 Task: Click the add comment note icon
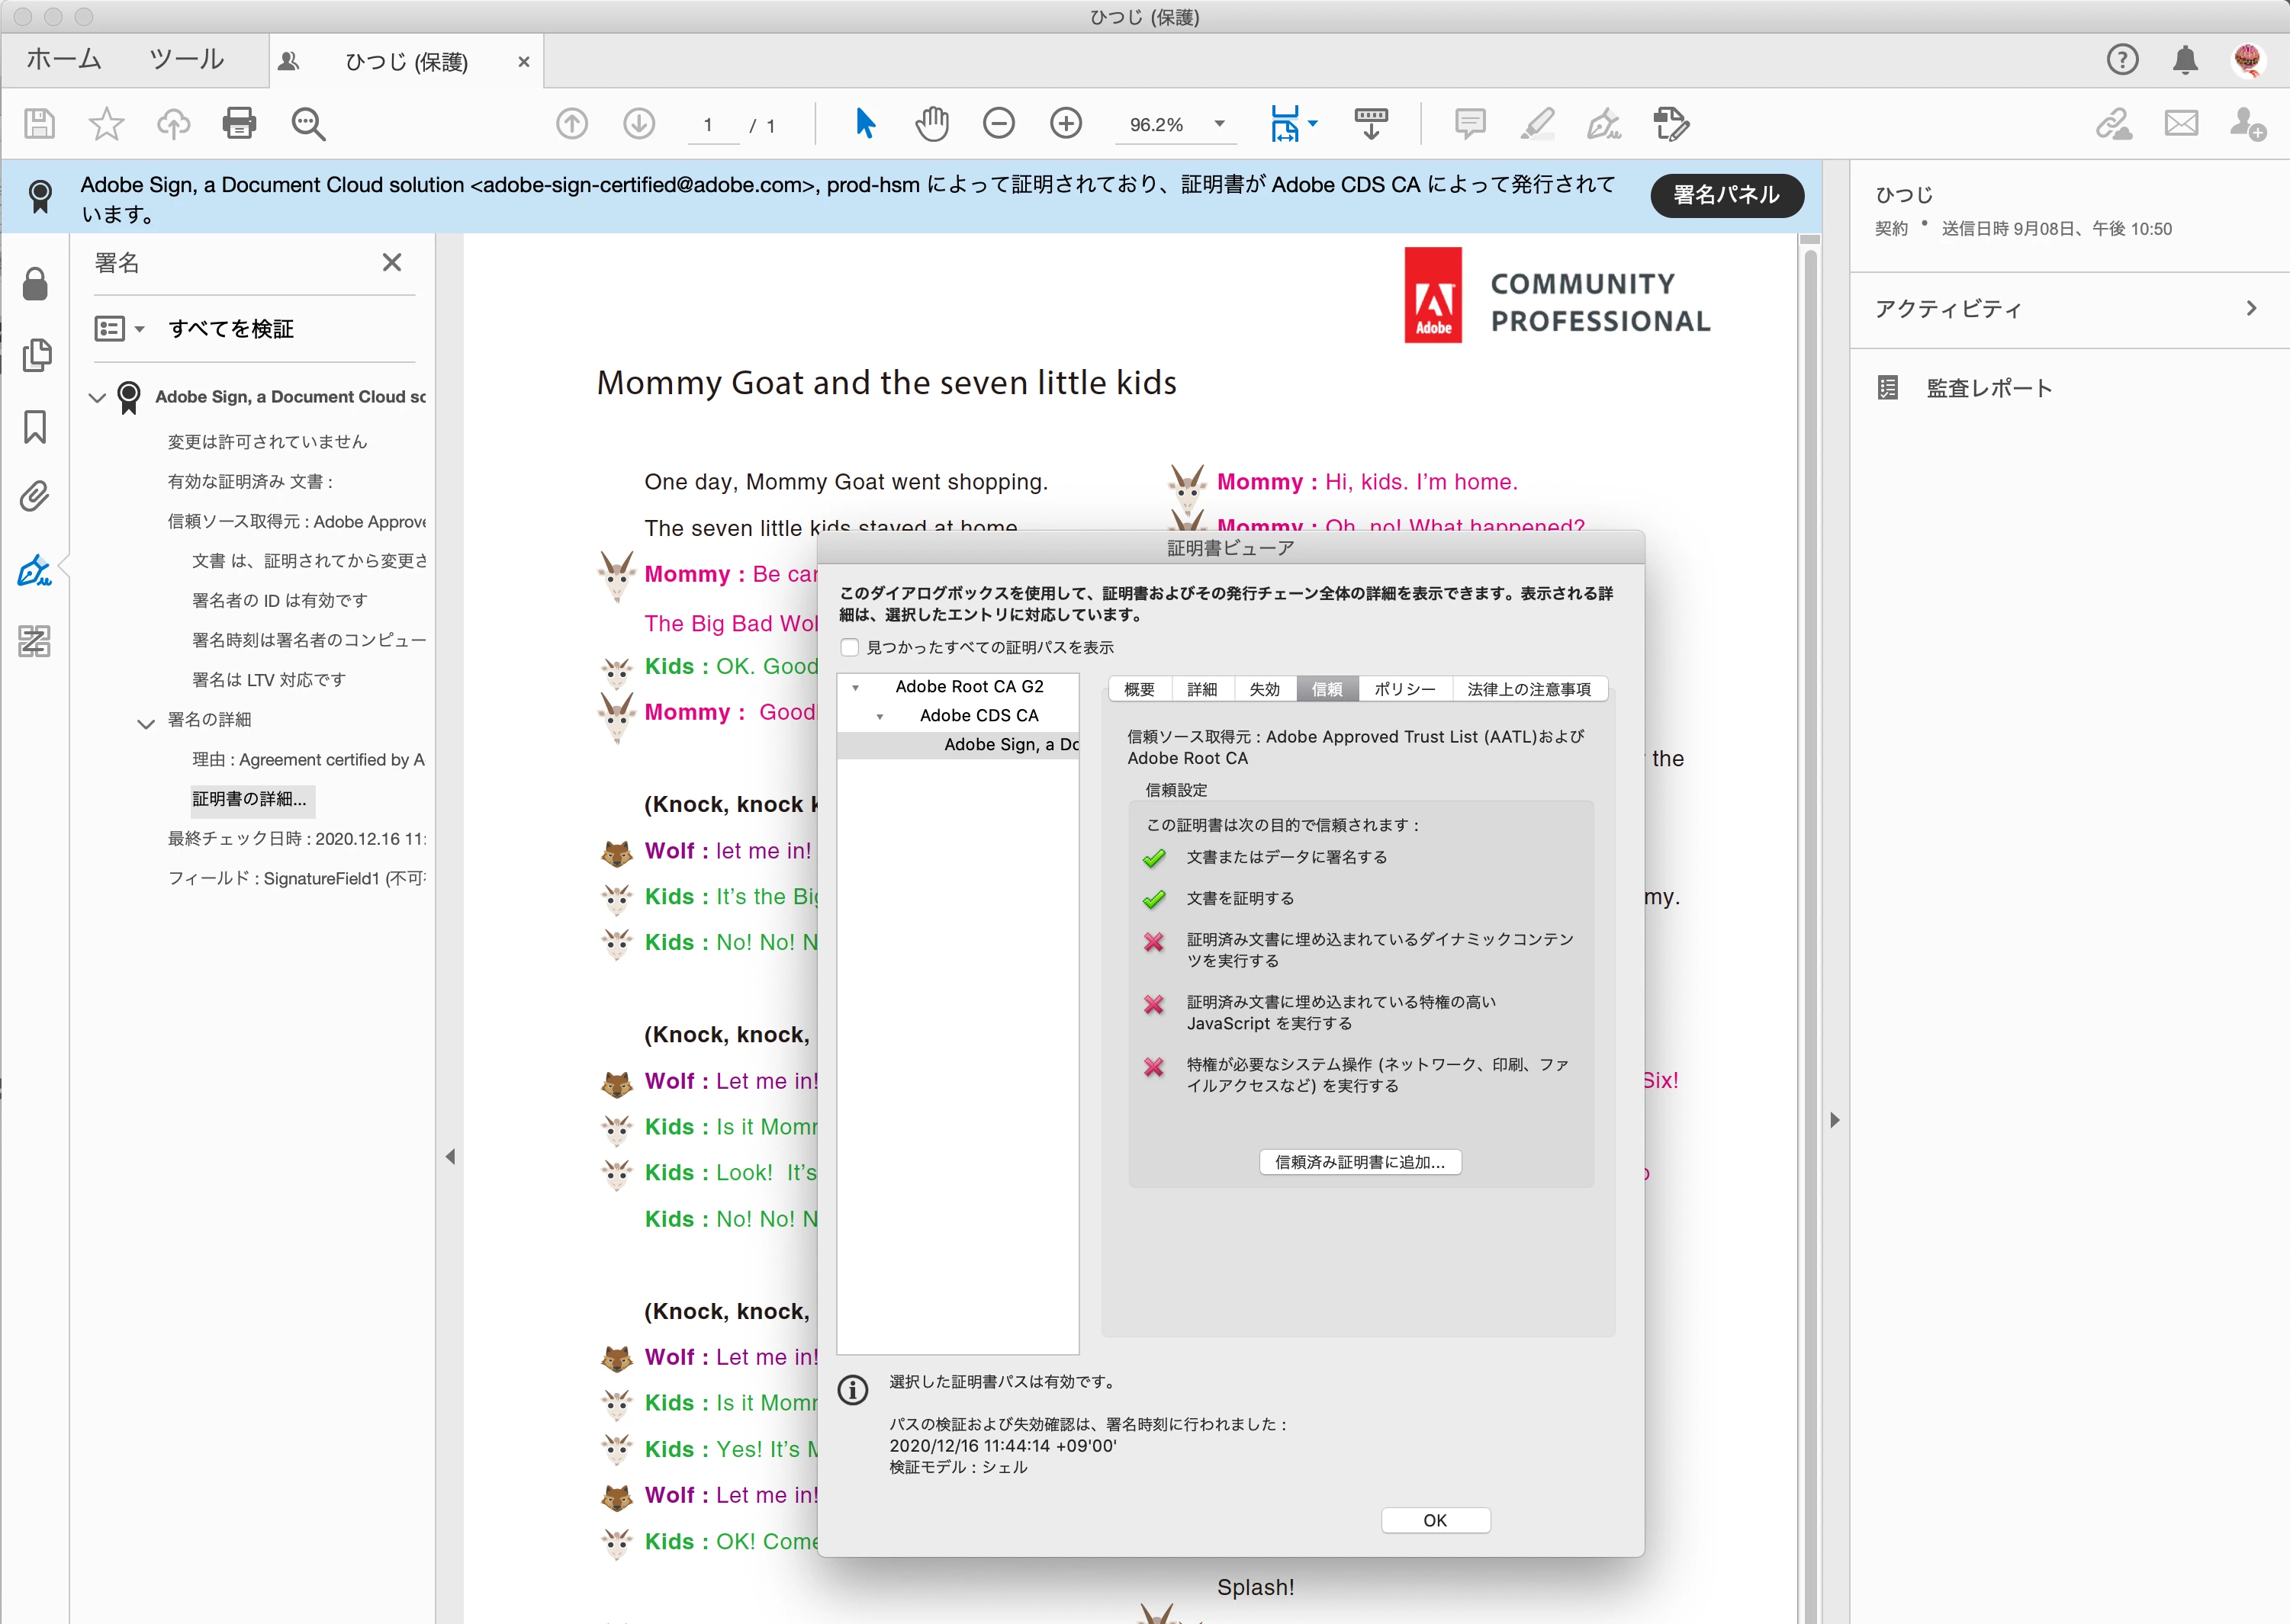(x=1468, y=124)
